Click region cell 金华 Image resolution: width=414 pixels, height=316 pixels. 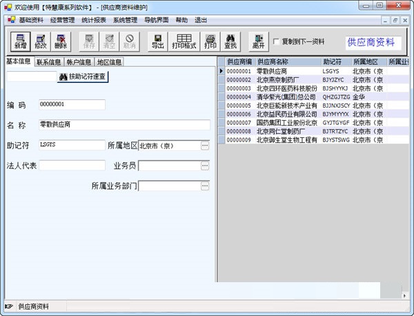(368, 97)
